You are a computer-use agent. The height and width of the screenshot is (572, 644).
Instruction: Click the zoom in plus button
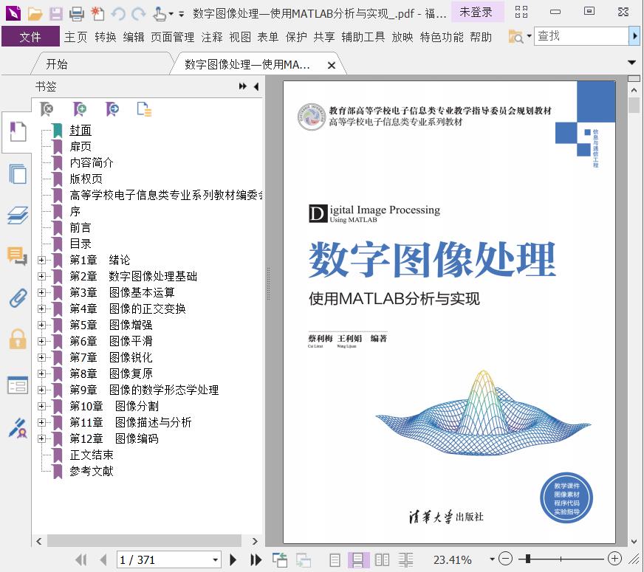(615, 559)
